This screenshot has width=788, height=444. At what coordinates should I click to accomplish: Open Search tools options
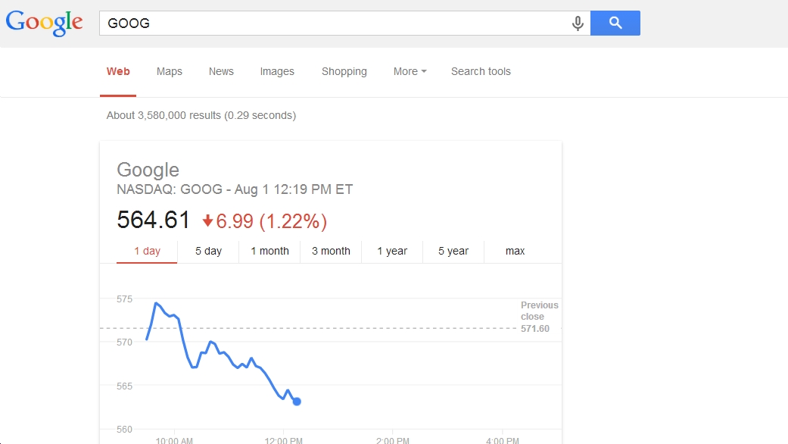tap(481, 71)
